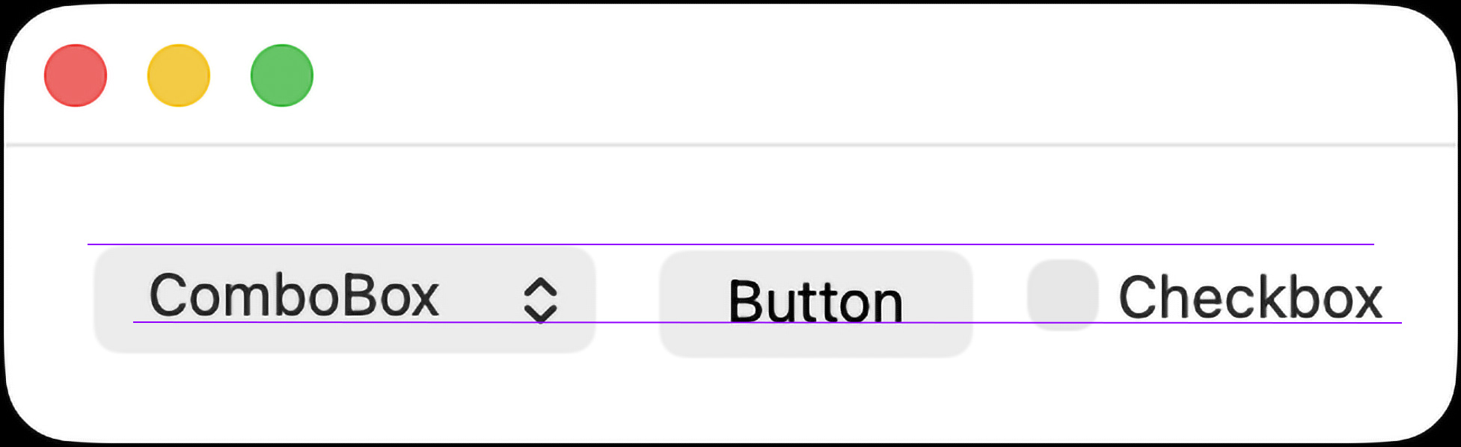Viewport: 1461px width, 447px height.
Task: Click the yellow minimize window button
Action: 179,75
